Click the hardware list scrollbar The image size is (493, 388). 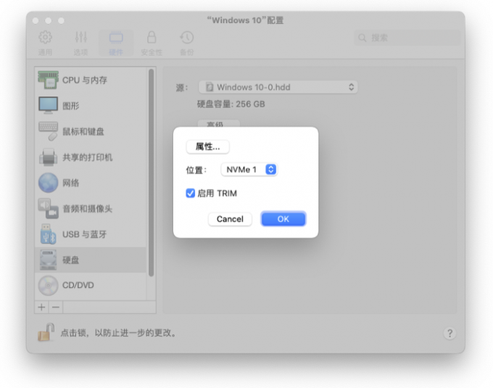151,173
